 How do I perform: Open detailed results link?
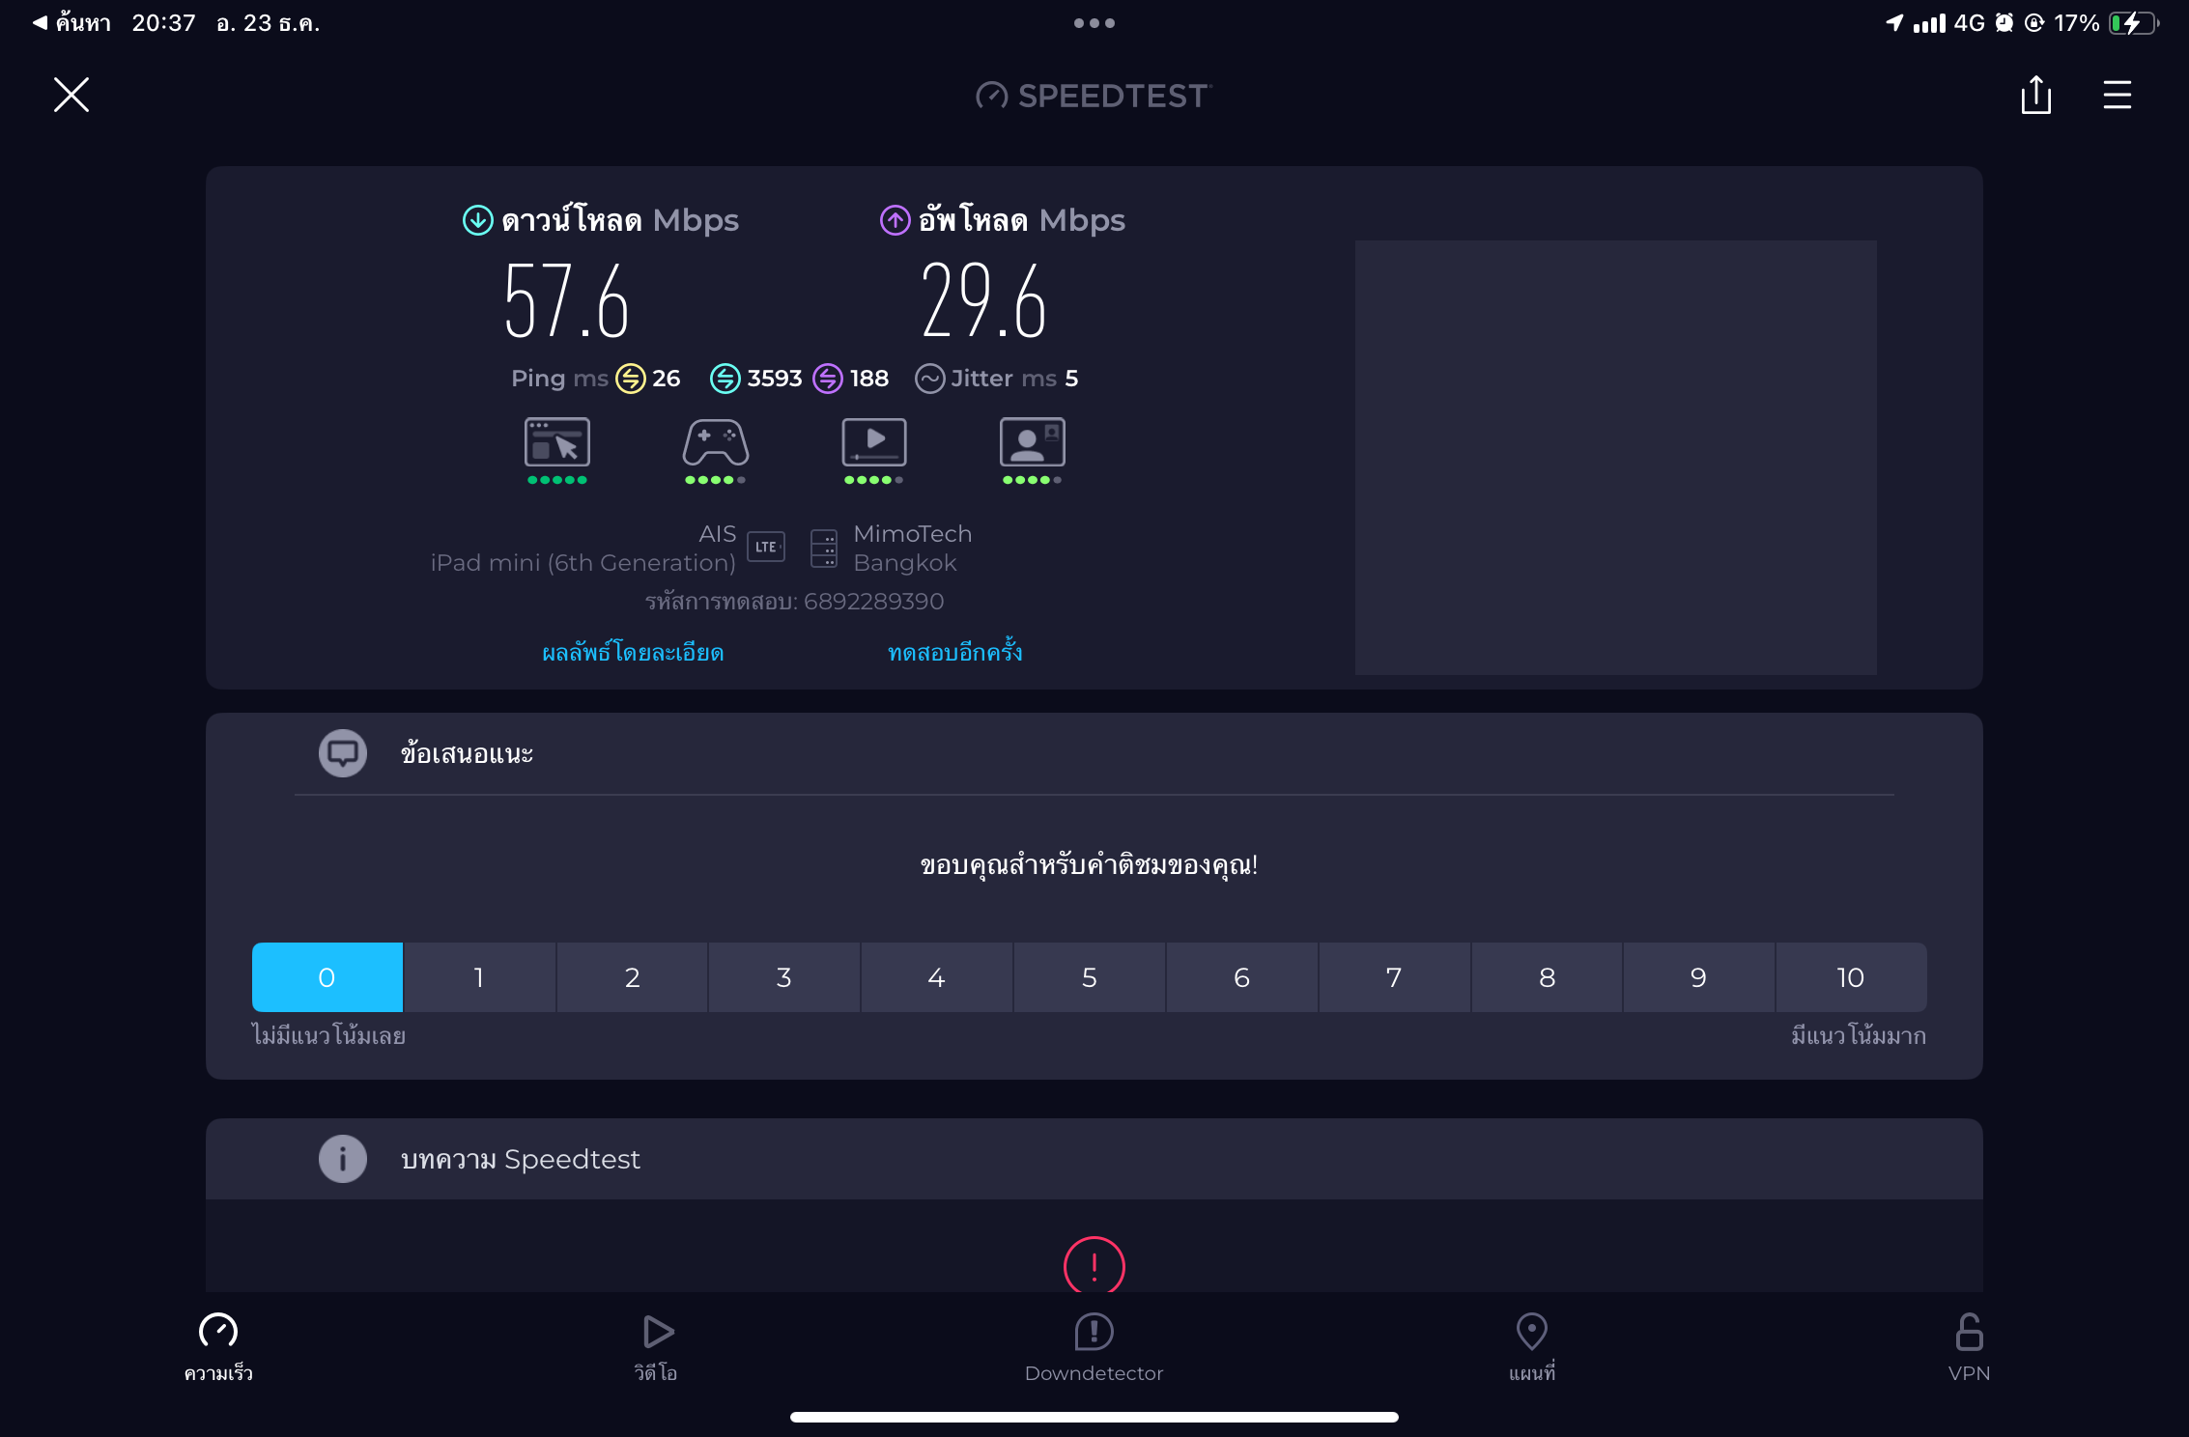pos(633,653)
